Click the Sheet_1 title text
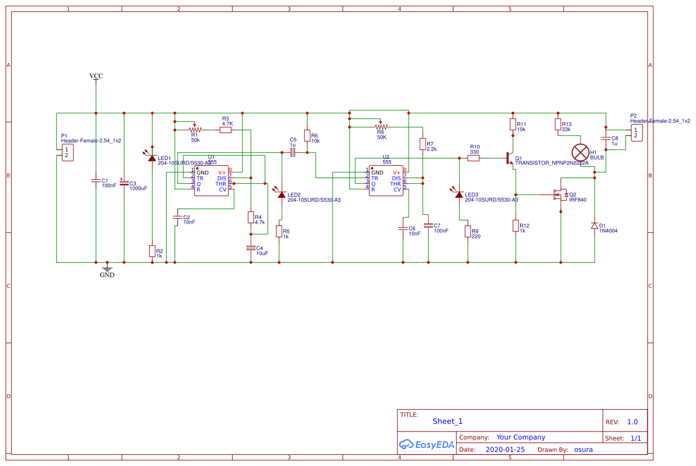The height and width of the screenshot is (466, 696). click(447, 421)
